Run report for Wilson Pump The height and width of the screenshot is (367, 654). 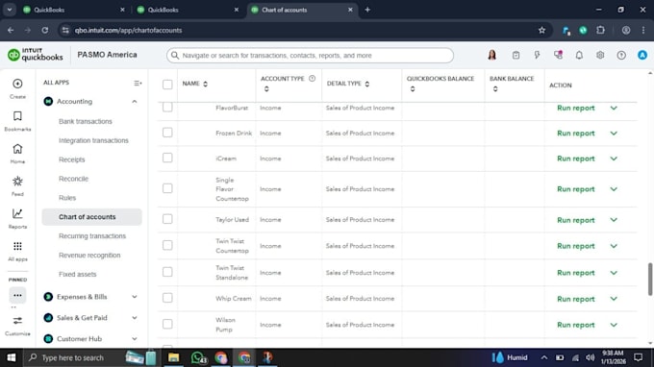coord(575,325)
